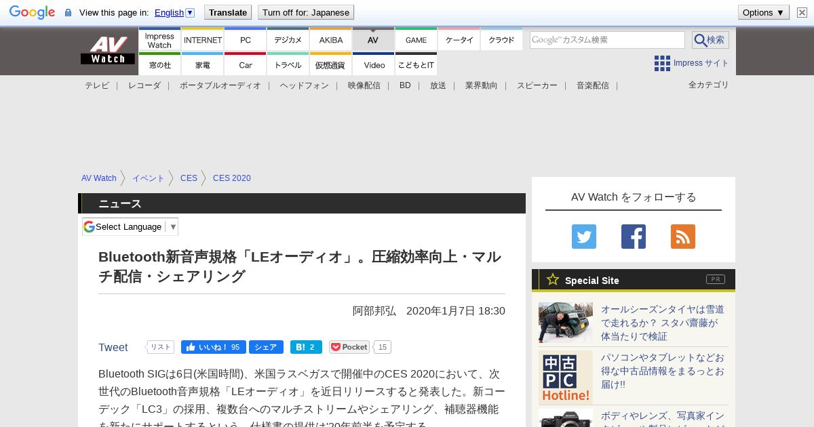
Task: Open the Video tab
Action: [374, 64]
